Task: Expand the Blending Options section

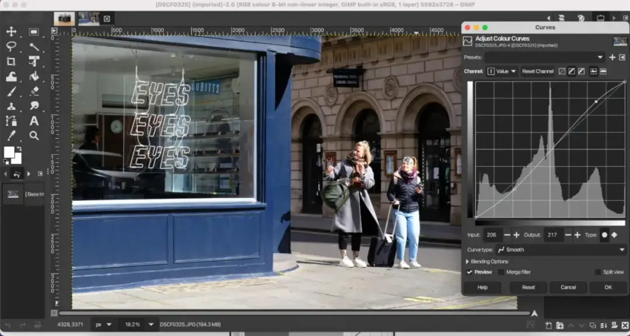Action: pos(468,261)
